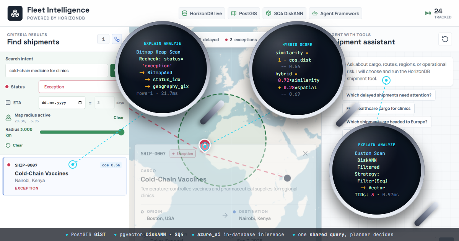Open the calendar picker in the ETA field
Image resolution: width=459 pixels, height=241 pixels.
[x=80, y=103]
